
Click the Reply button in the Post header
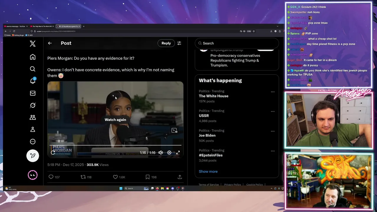click(x=166, y=43)
